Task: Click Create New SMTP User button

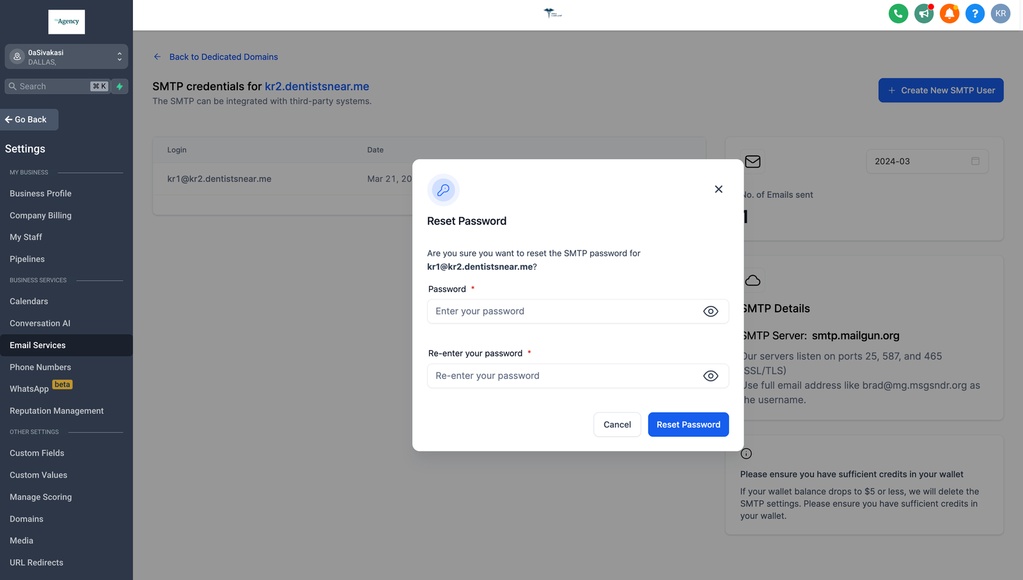Action: 941,91
